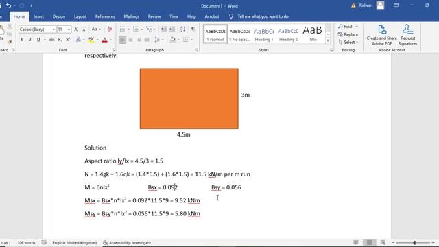Open the Layout tab

[x=80, y=16]
